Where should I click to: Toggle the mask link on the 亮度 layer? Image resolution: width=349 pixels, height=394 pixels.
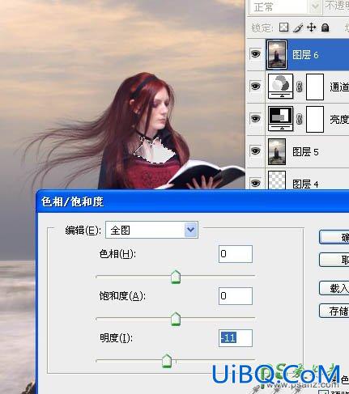[300, 119]
